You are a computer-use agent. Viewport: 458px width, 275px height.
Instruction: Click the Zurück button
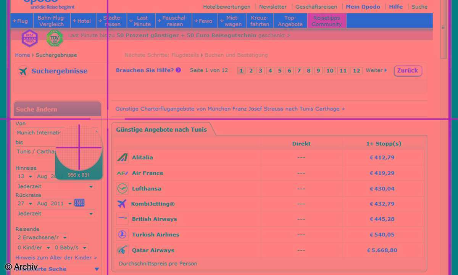pyautogui.click(x=408, y=71)
